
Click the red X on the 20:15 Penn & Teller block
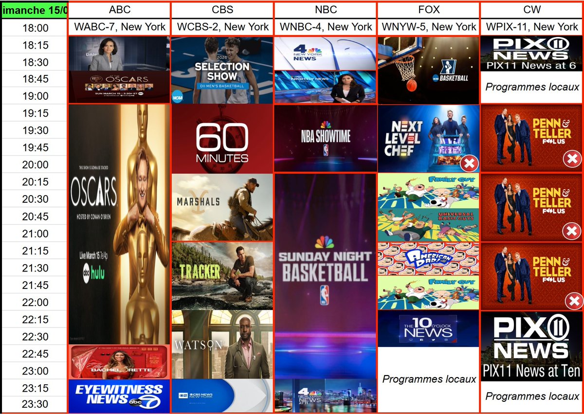[x=572, y=231]
